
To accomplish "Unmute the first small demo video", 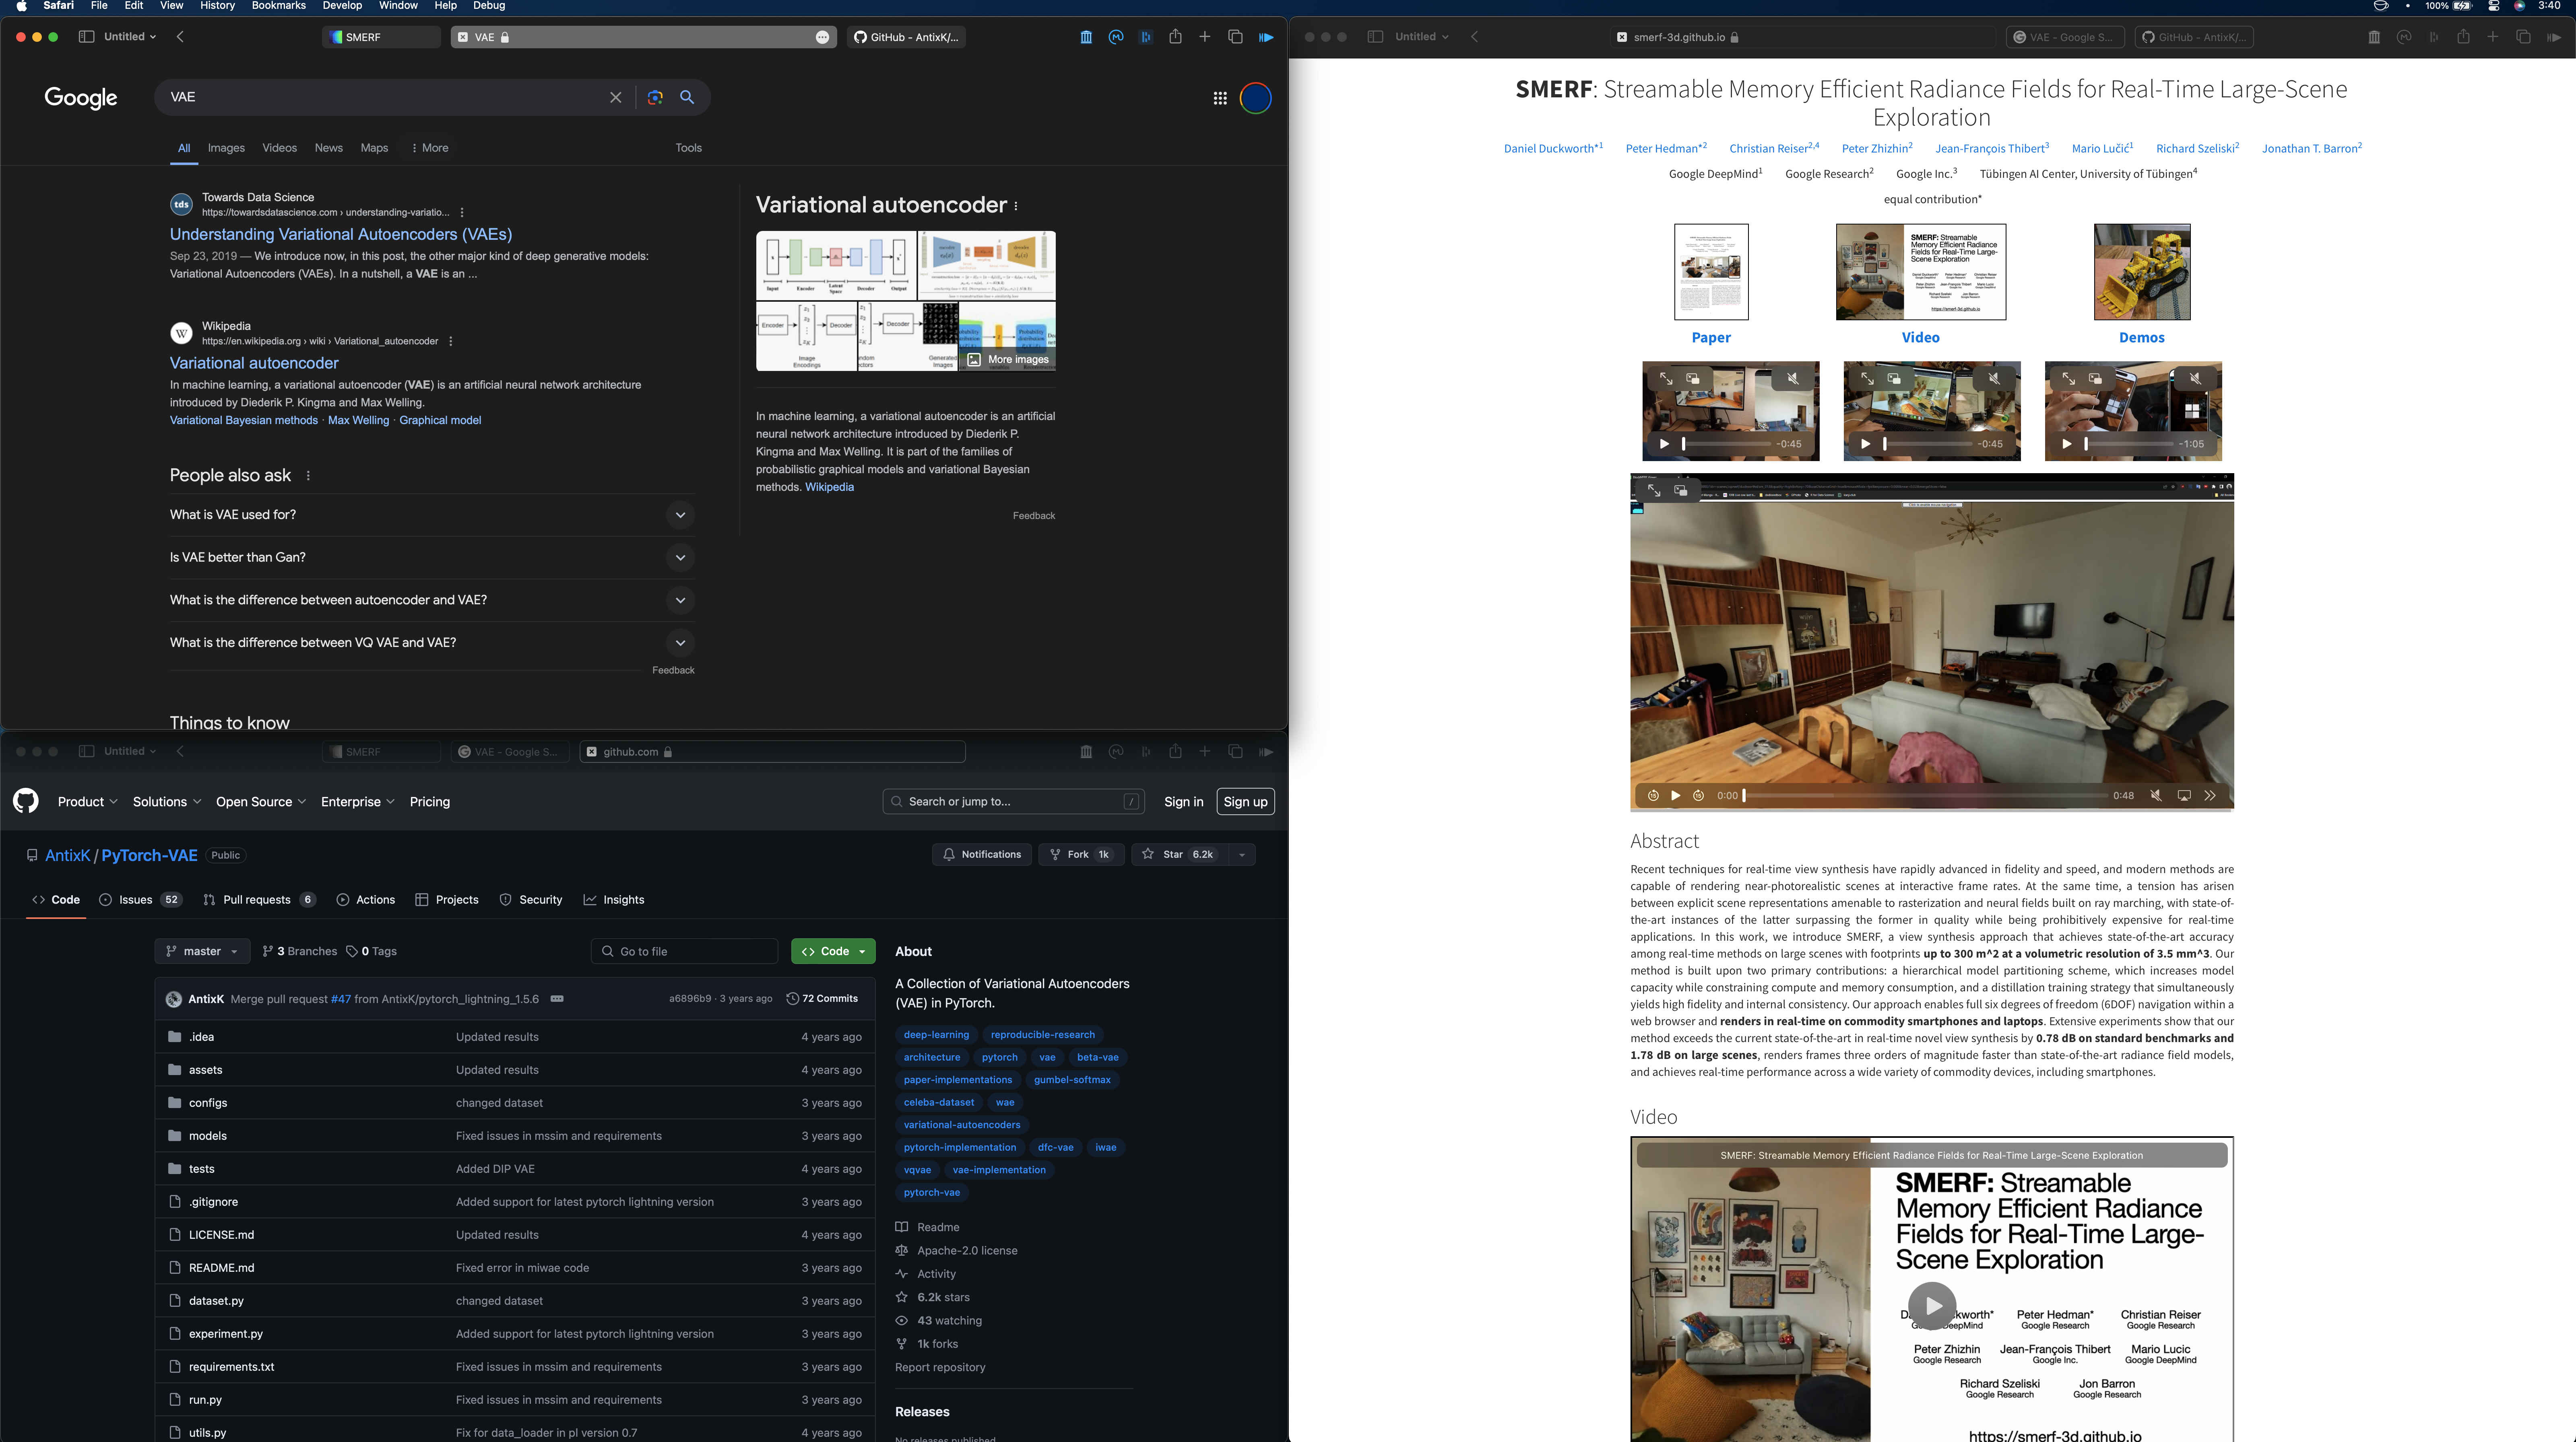I will pos(1793,379).
